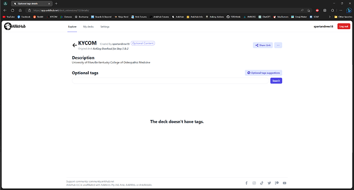Click the Optional tags suggestions button

pos(264,73)
